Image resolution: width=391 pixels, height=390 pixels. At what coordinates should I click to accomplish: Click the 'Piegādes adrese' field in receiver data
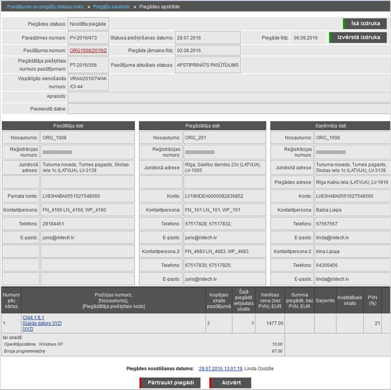(x=352, y=182)
